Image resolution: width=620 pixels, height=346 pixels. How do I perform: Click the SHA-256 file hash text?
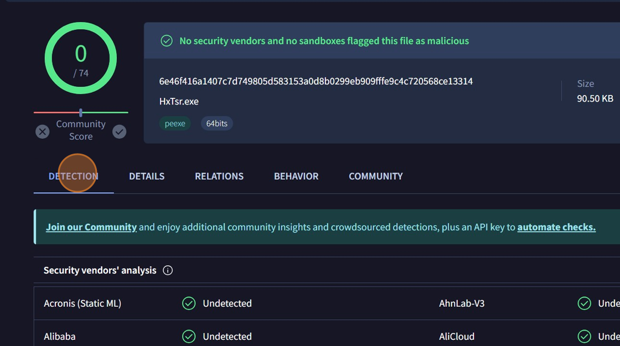316,81
